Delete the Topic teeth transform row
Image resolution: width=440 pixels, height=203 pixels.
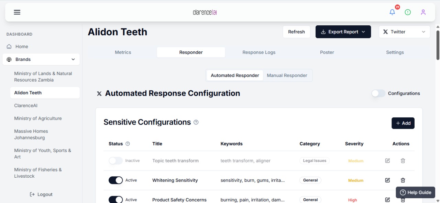(x=403, y=161)
